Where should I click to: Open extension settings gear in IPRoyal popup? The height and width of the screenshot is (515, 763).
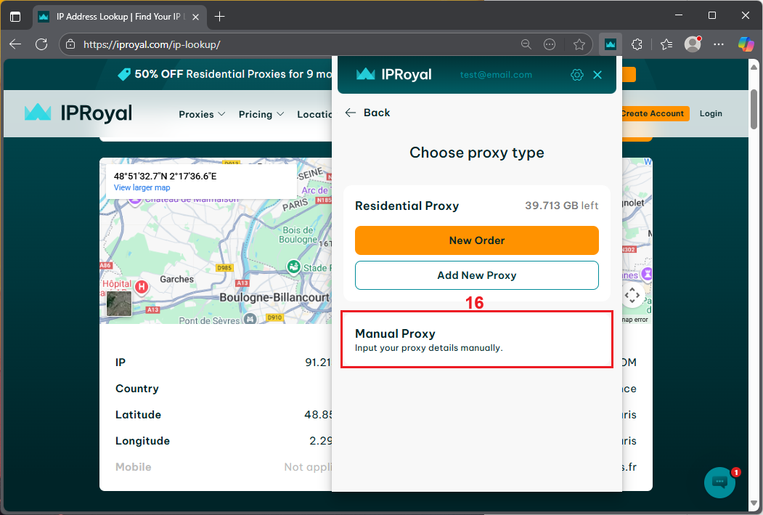click(x=576, y=75)
